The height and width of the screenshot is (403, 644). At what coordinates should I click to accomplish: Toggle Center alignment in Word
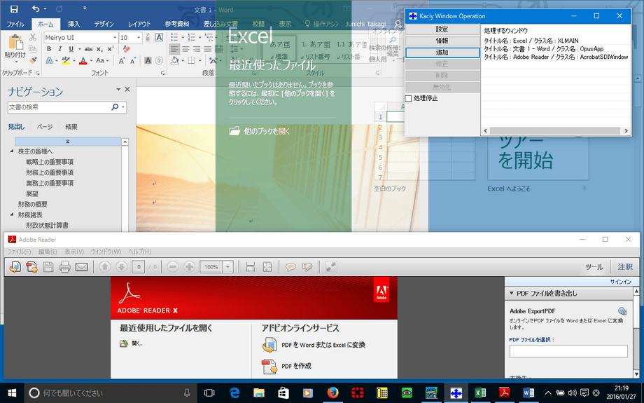pyautogui.click(x=185, y=49)
